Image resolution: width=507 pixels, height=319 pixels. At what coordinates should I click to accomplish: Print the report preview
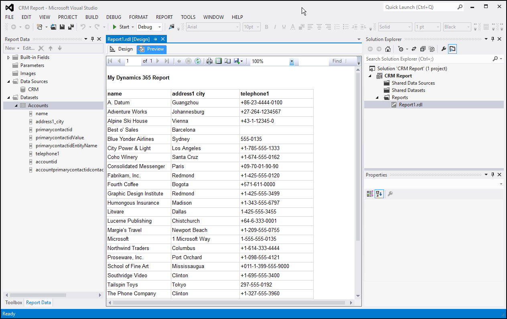[209, 61]
